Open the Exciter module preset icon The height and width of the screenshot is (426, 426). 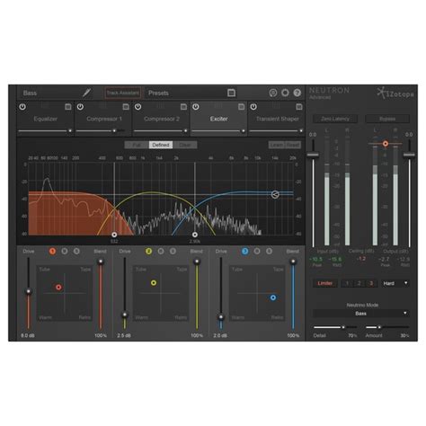click(241, 107)
